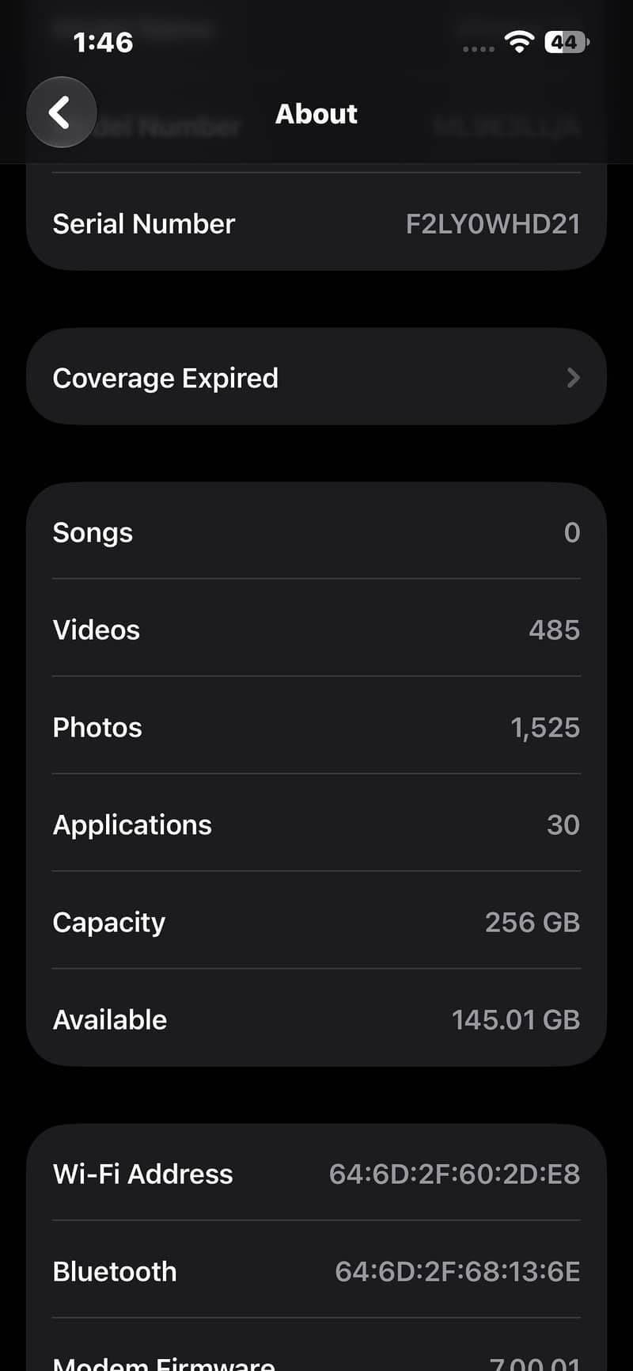Screen dimensions: 633x1371
Task: Tap the Photos count 1,525
Action: point(545,727)
